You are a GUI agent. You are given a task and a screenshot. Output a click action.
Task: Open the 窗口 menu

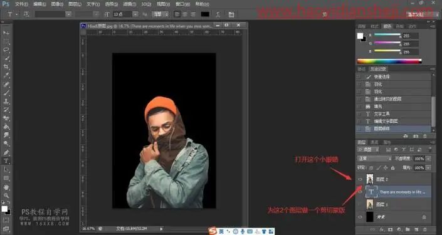pyautogui.click(x=183, y=4)
